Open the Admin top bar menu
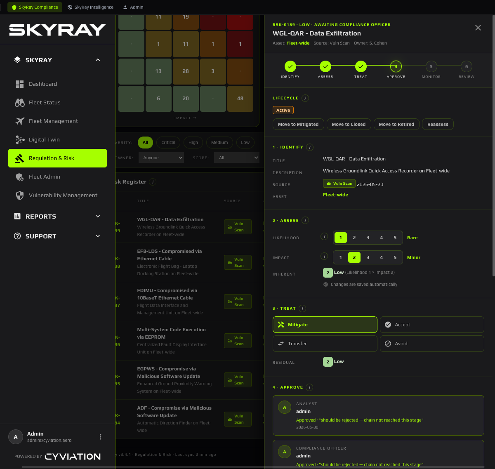 pyautogui.click(x=133, y=7)
